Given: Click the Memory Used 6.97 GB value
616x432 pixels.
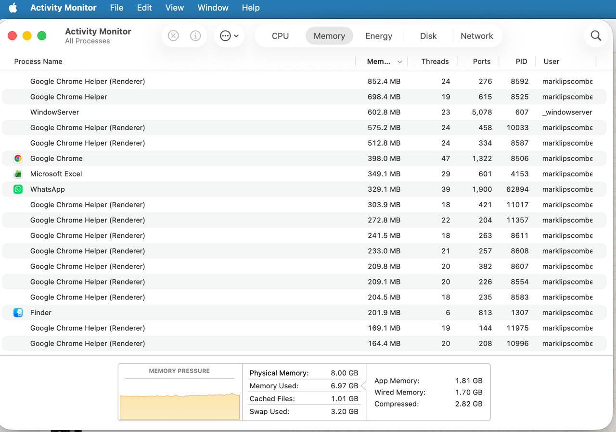Looking at the screenshot, I should pos(345,386).
